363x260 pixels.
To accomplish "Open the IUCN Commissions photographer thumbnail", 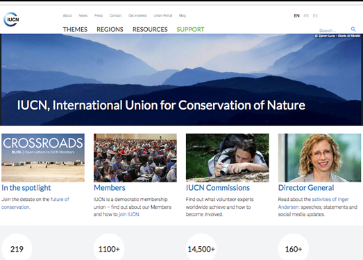I will [x=228, y=158].
